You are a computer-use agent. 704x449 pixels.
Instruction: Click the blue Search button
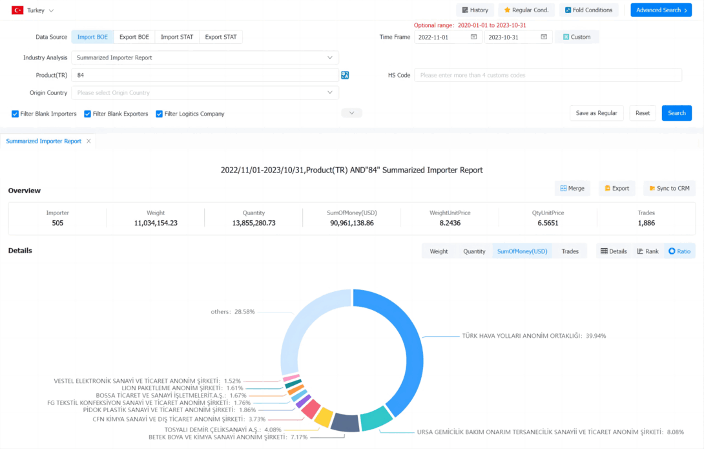click(677, 113)
